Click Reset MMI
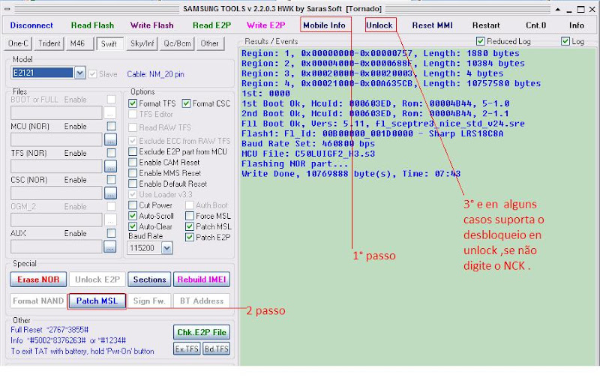 click(x=433, y=25)
